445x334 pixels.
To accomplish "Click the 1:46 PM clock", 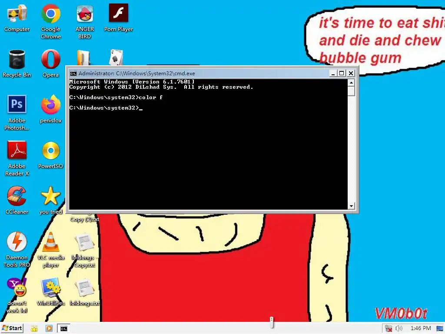I will 421,328.
